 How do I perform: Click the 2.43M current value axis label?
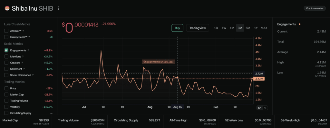click(x=259, y=79)
